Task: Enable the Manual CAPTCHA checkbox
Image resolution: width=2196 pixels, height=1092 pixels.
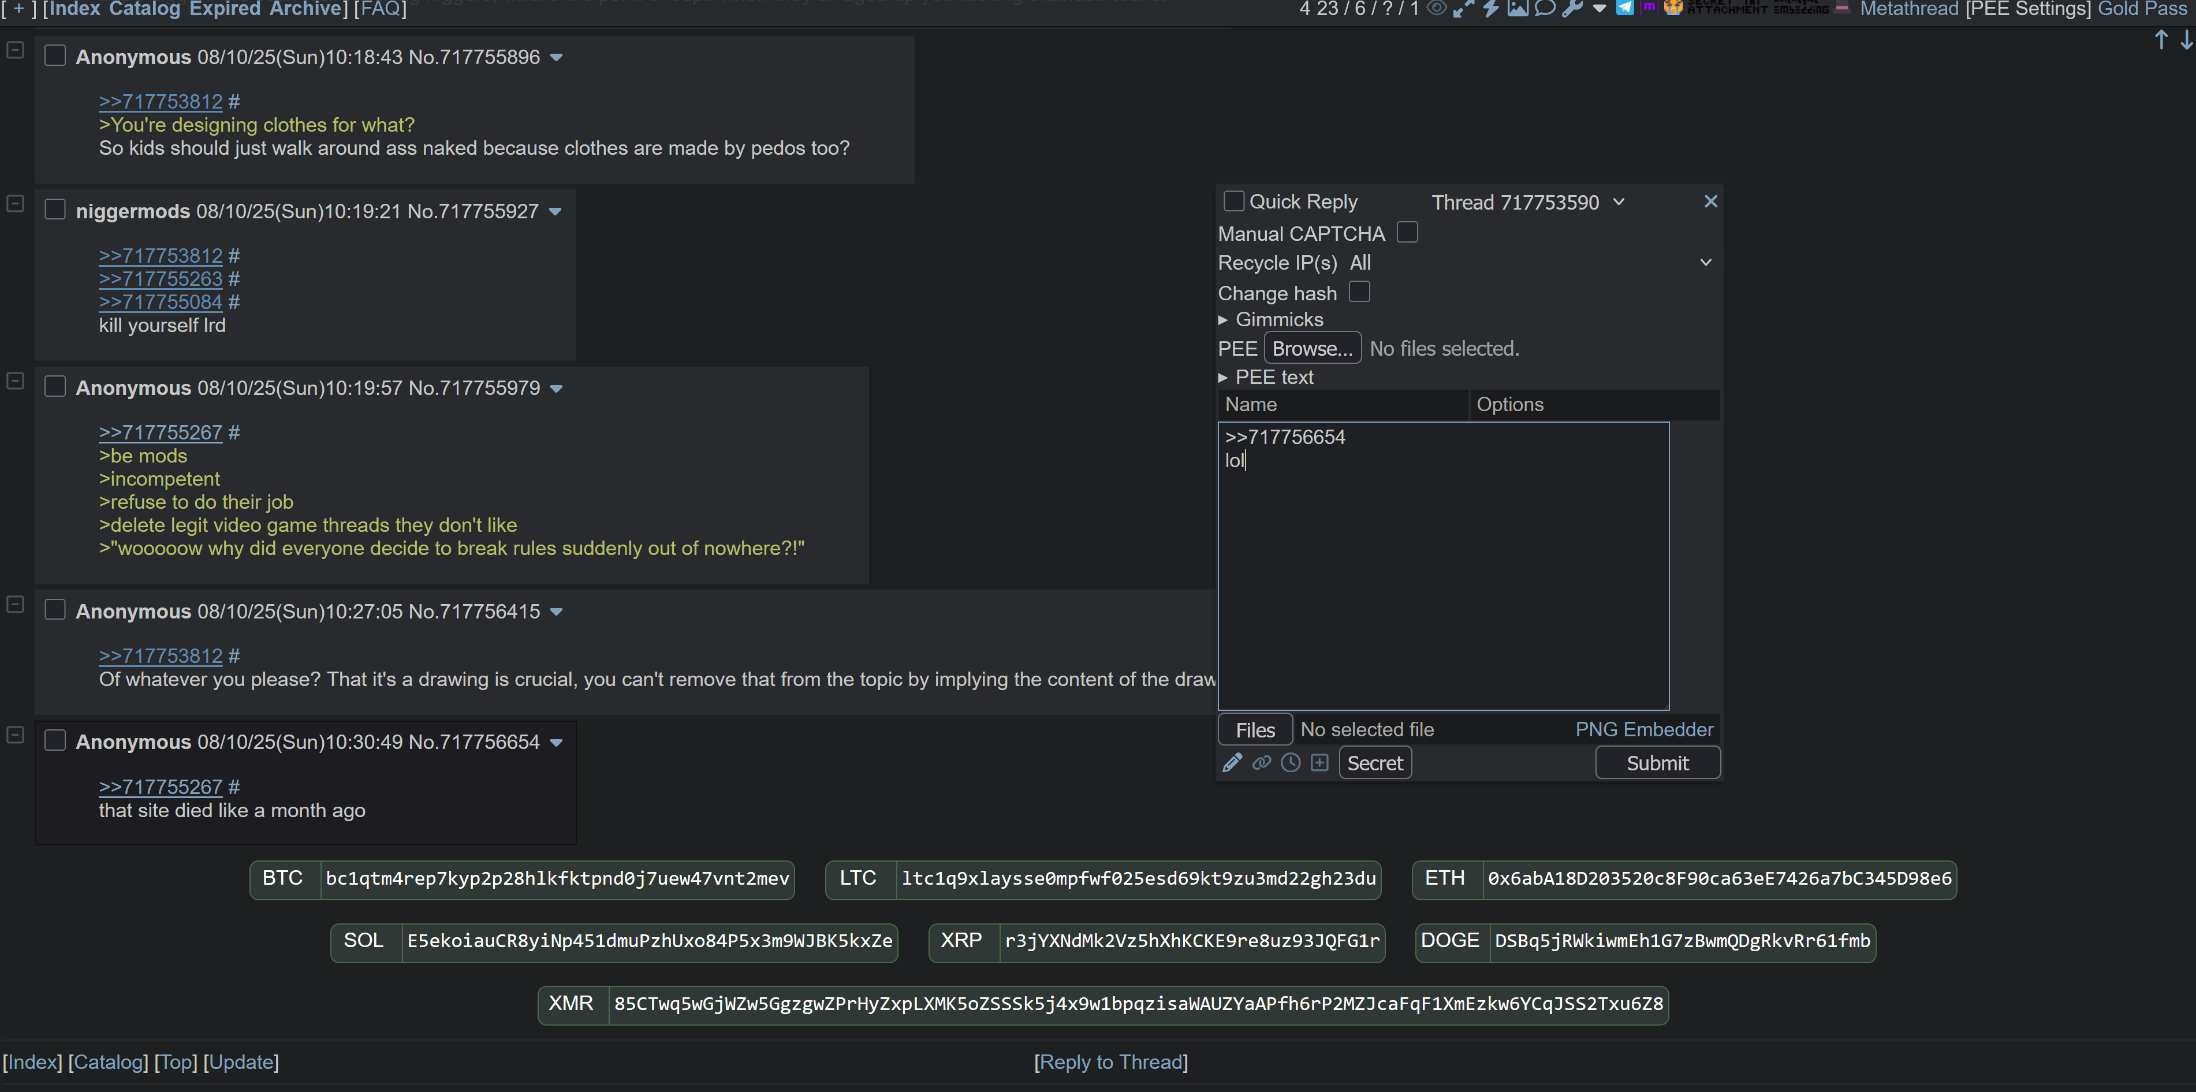Action: coord(1407,232)
